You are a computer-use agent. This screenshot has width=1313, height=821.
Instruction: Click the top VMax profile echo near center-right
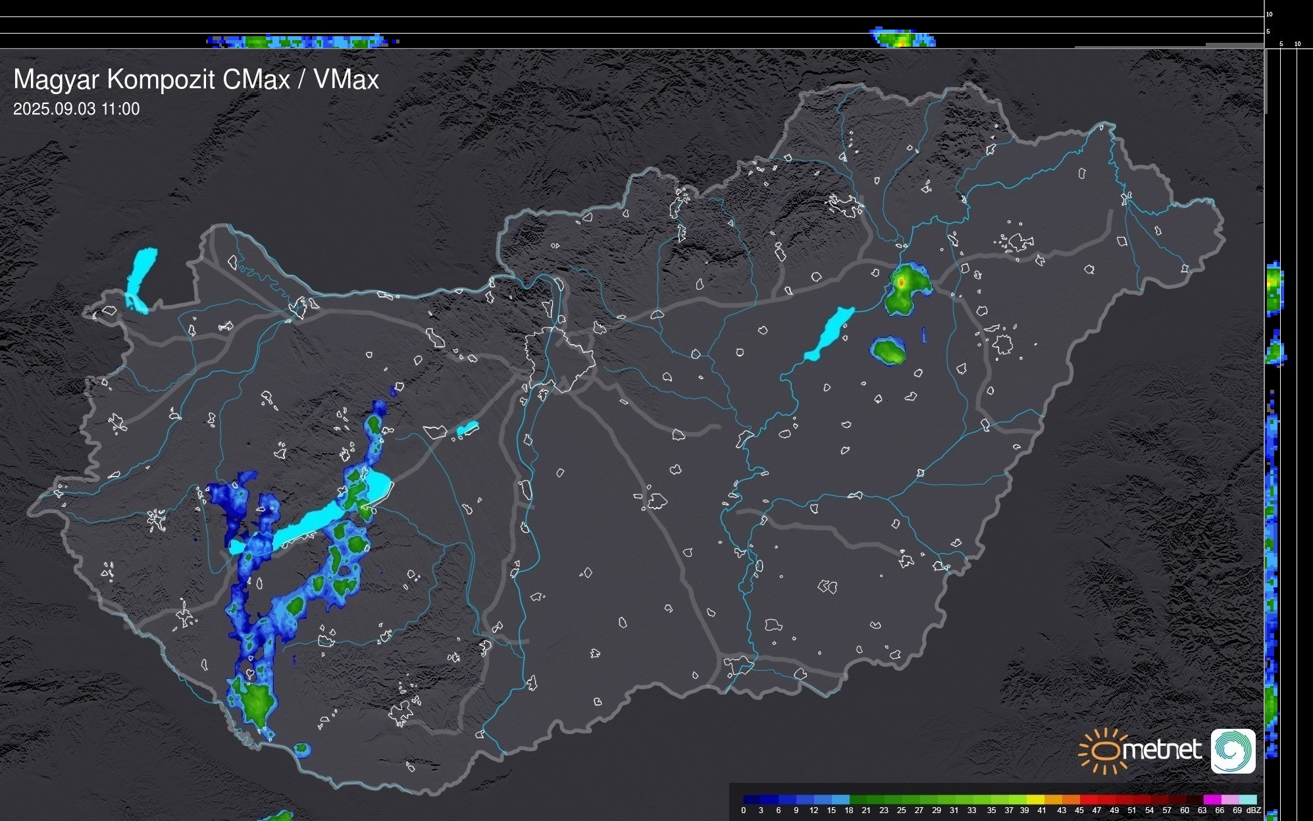tap(902, 38)
